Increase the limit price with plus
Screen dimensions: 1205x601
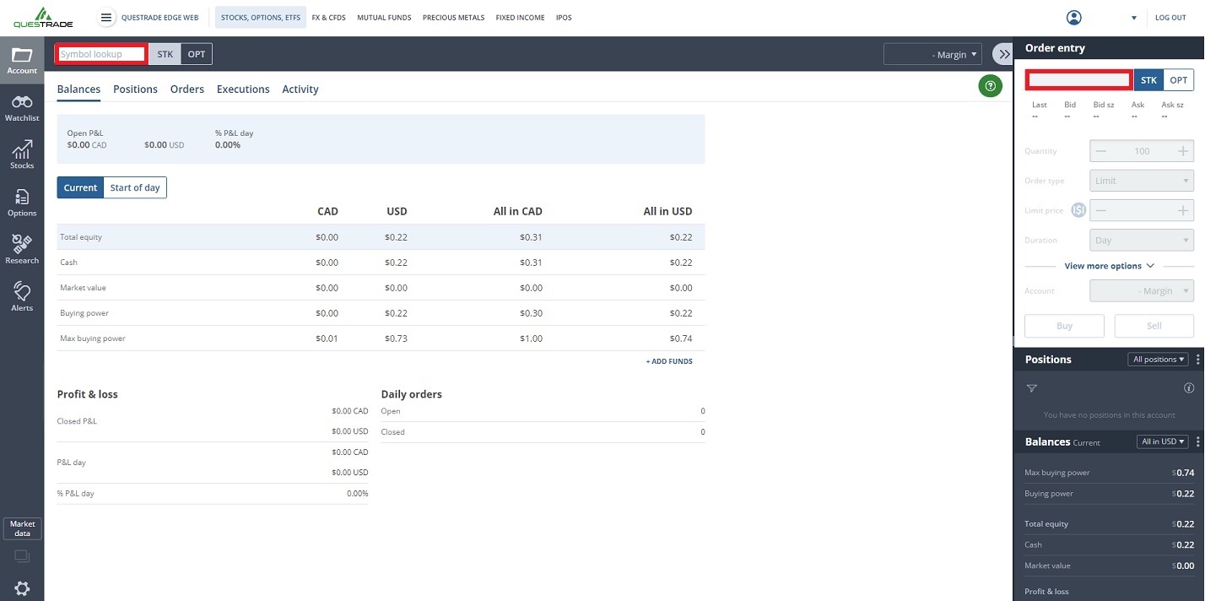(1184, 210)
